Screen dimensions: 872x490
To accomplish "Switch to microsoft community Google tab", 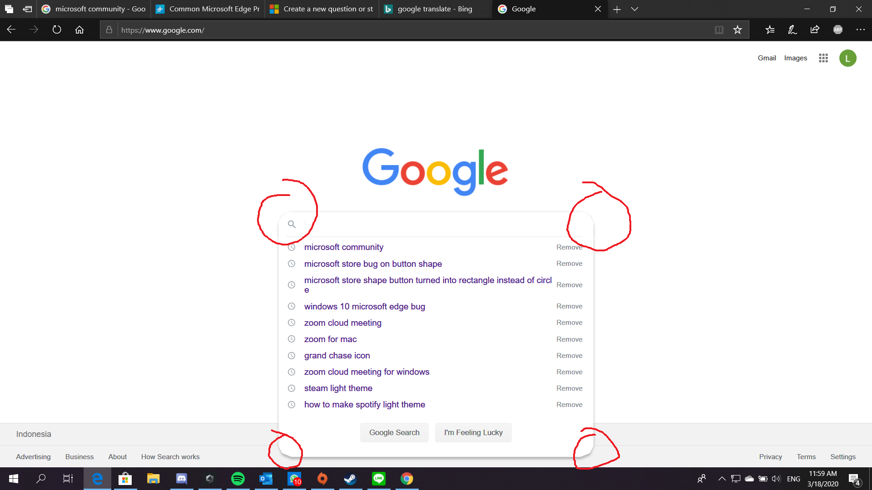I will 94,9.
